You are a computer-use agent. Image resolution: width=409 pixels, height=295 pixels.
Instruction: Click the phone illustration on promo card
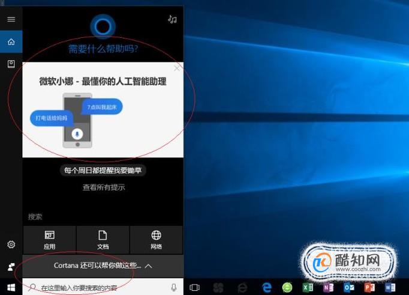[77, 120]
